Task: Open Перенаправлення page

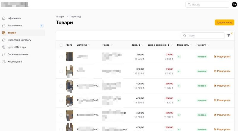Action: pyautogui.click(x=23, y=54)
